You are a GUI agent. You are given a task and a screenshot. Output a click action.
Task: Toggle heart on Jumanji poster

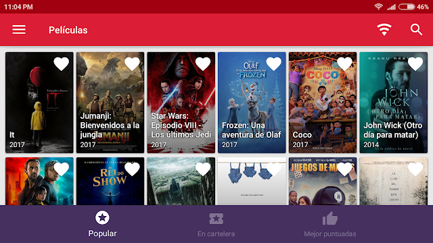[132, 64]
